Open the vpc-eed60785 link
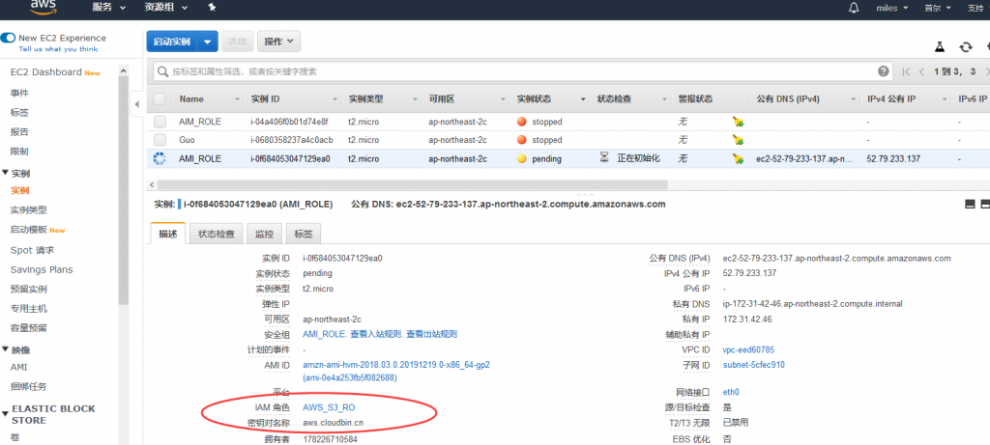Viewport: 990px width, 445px height. coord(748,349)
